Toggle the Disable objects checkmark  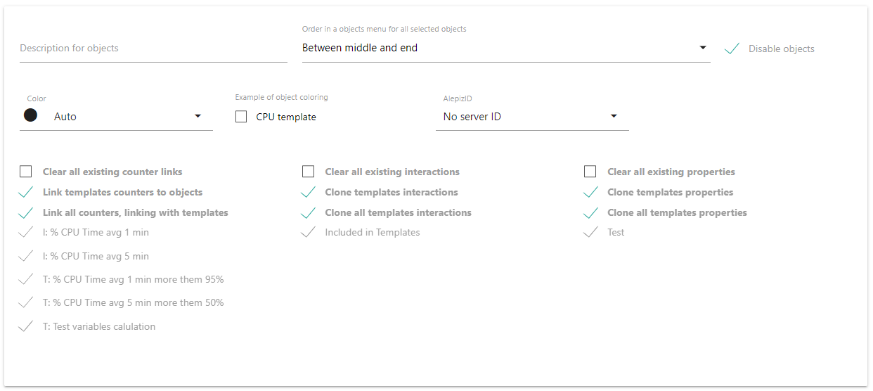coord(732,49)
